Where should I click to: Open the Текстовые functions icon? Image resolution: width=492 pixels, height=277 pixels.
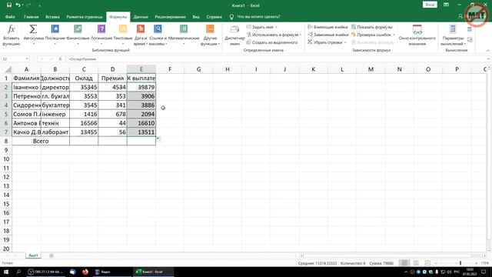pos(123,29)
